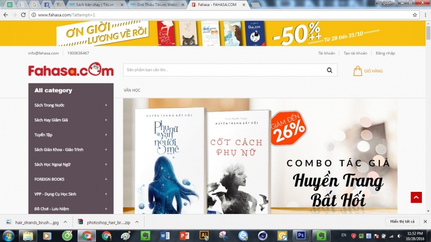Viewport: 431px width, 242px height.
Task: Close the Fahasa browser tab
Action: (x=244, y=5)
